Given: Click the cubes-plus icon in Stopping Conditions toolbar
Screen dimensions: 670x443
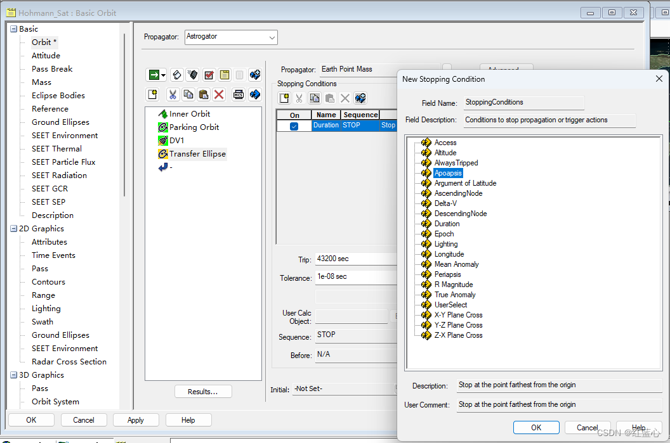Looking at the screenshot, I should [x=360, y=98].
